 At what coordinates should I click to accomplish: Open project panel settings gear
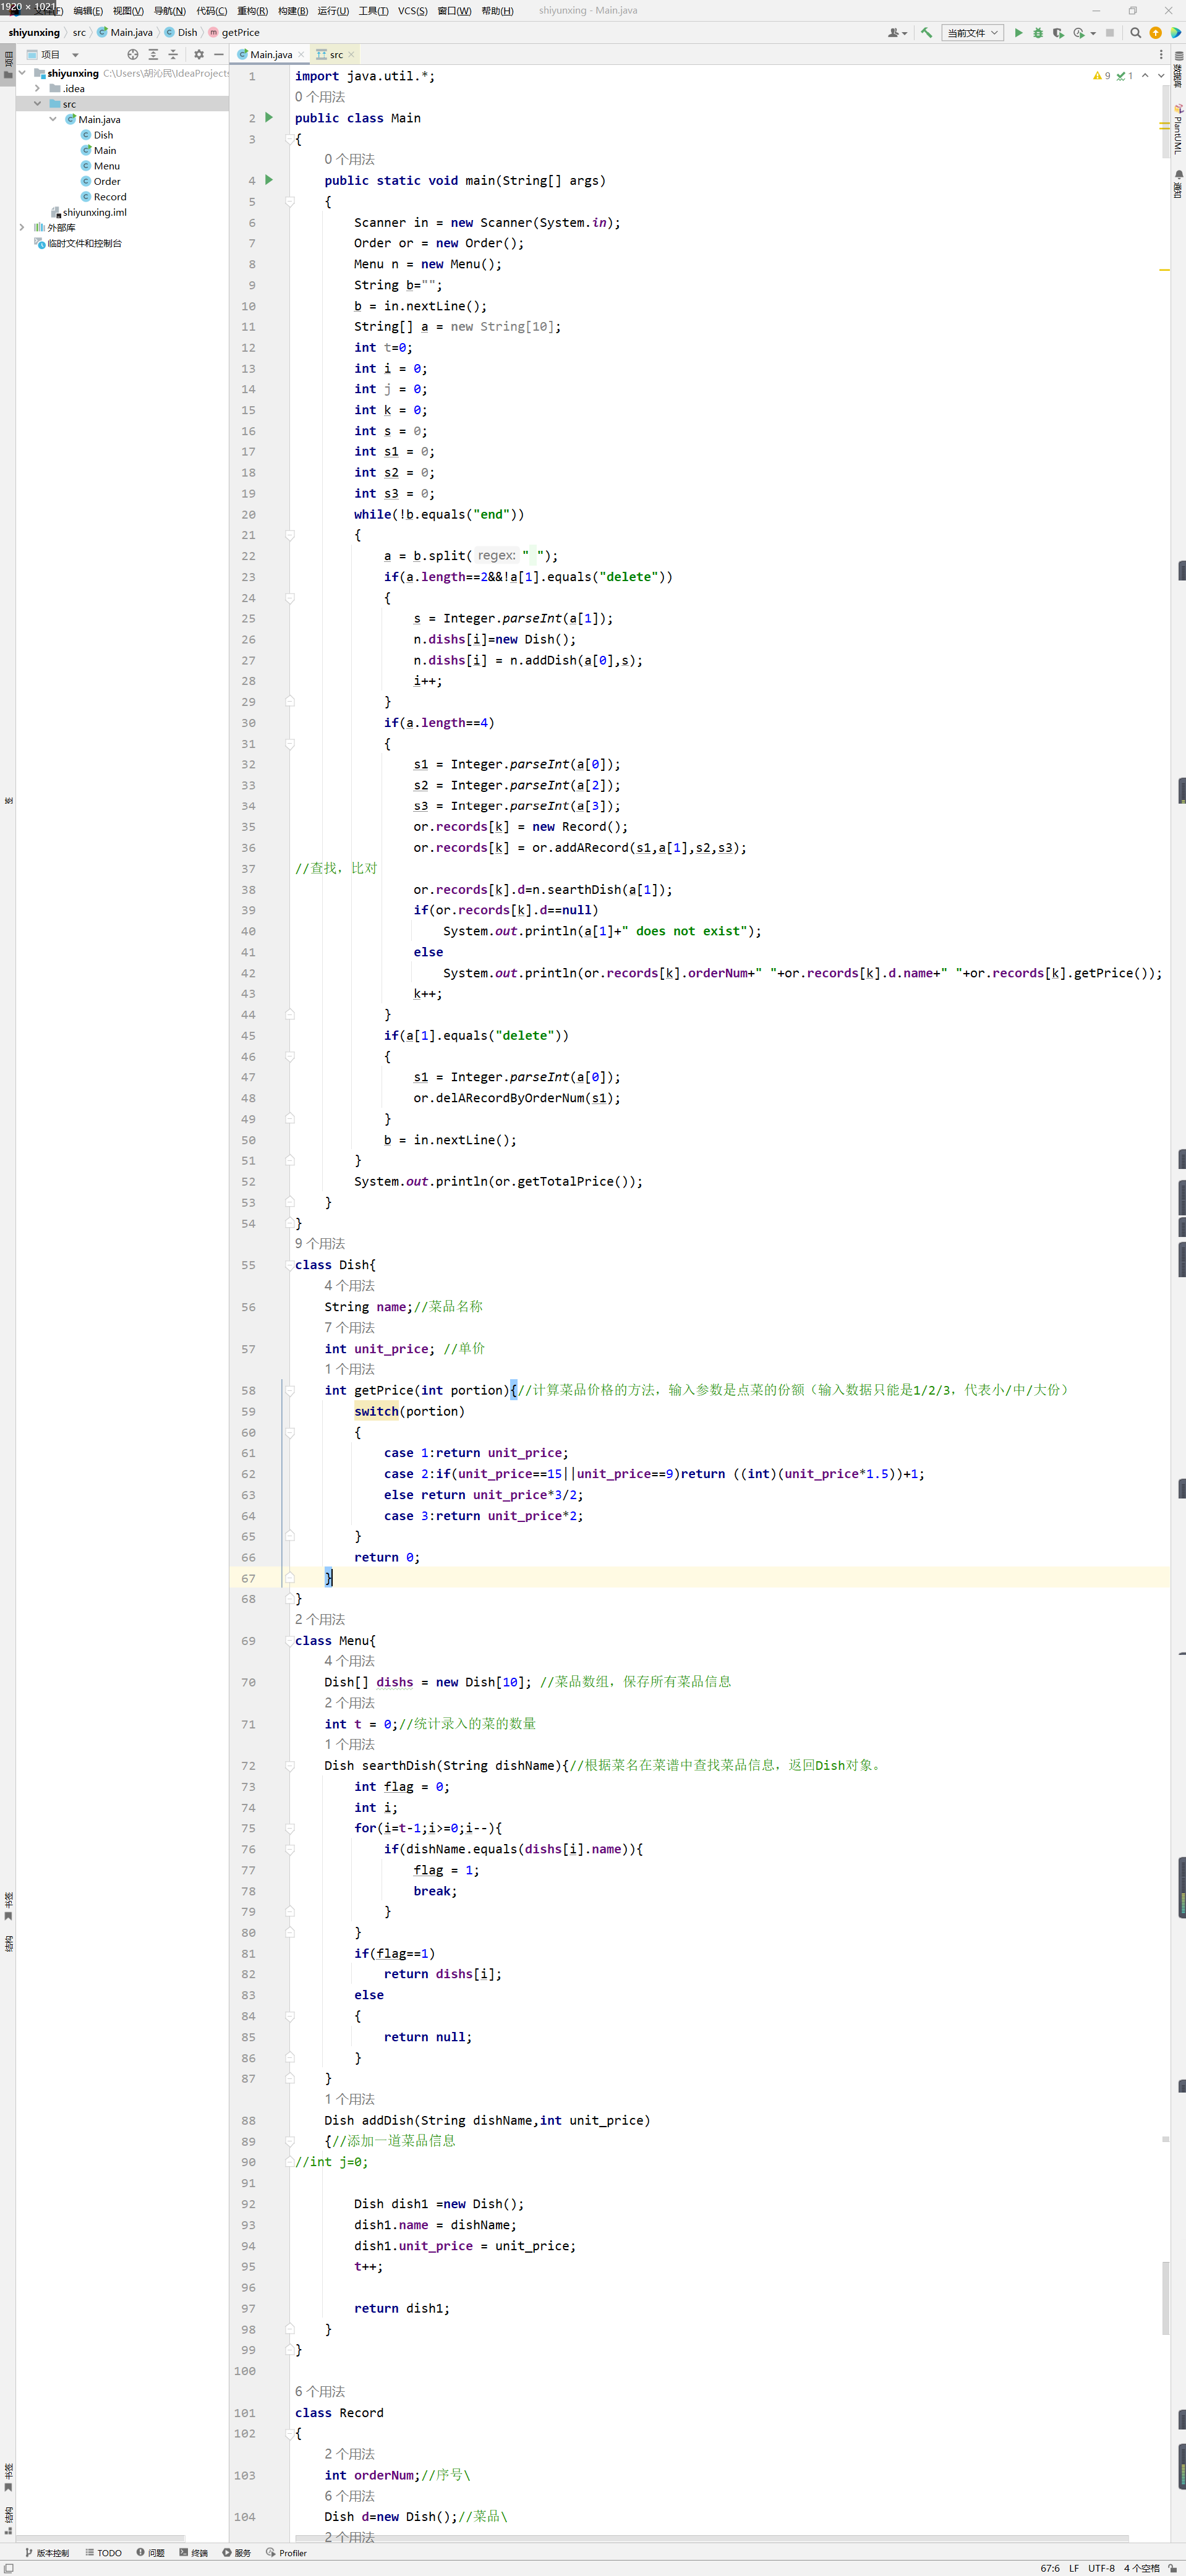click(199, 55)
